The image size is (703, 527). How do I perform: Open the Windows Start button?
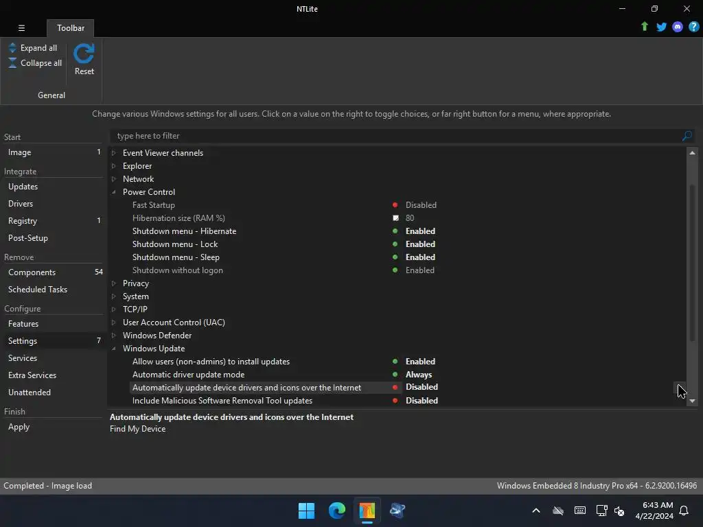(306, 511)
